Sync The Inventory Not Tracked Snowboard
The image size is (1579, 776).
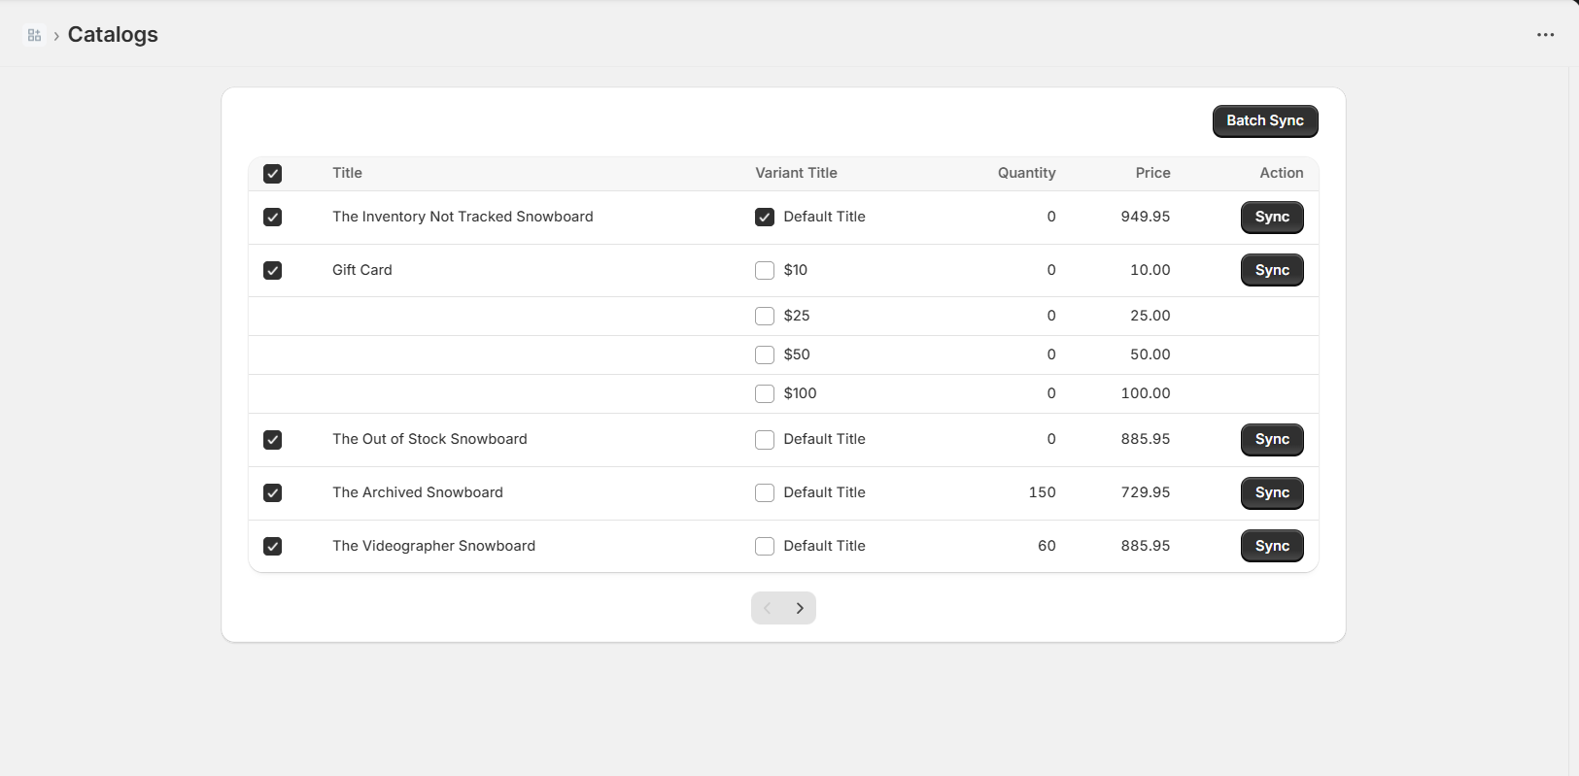1271,218
